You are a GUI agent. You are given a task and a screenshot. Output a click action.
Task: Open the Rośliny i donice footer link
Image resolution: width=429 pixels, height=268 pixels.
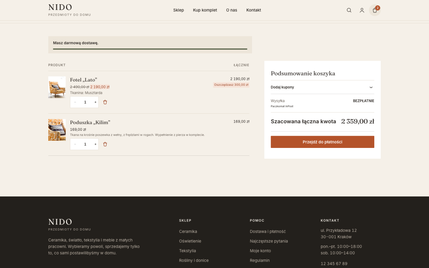(x=194, y=260)
